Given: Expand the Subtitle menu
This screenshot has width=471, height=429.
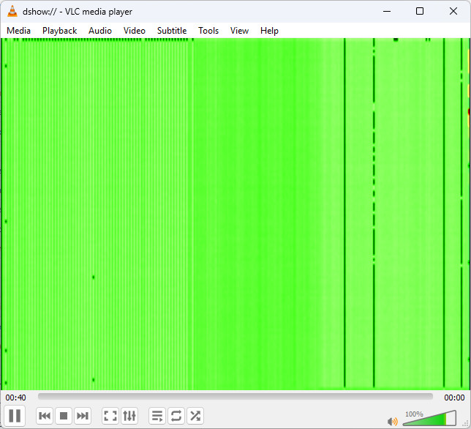Looking at the screenshot, I should 172,31.
